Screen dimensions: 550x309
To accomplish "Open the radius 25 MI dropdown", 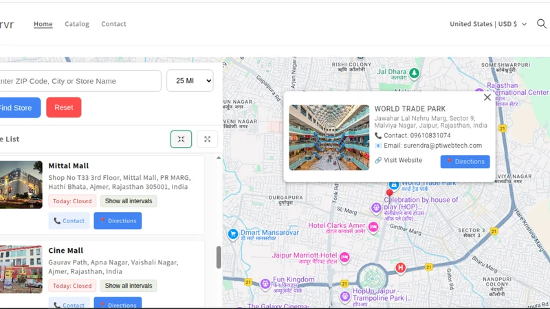I will pyautogui.click(x=190, y=81).
